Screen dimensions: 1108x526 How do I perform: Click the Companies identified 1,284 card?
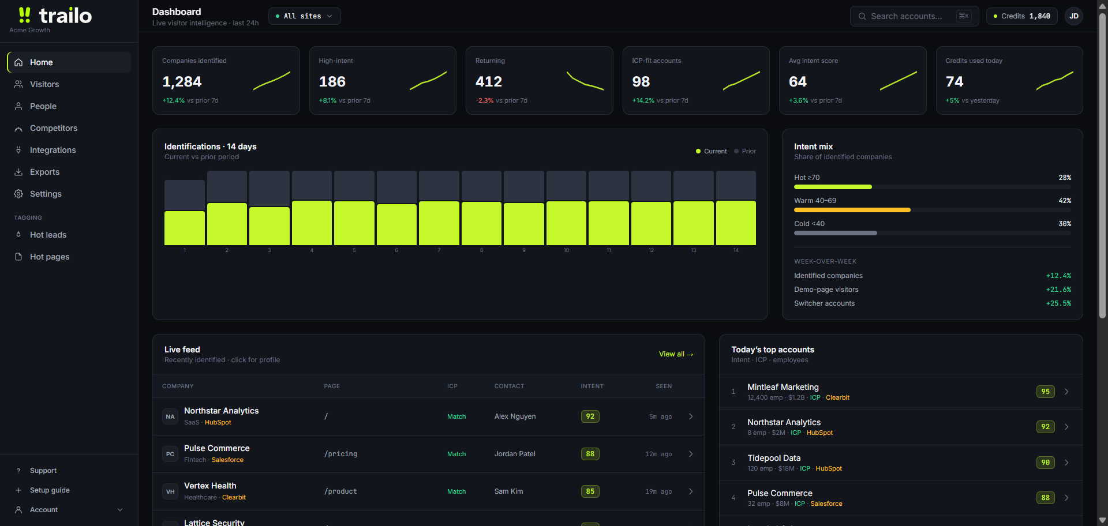226,80
